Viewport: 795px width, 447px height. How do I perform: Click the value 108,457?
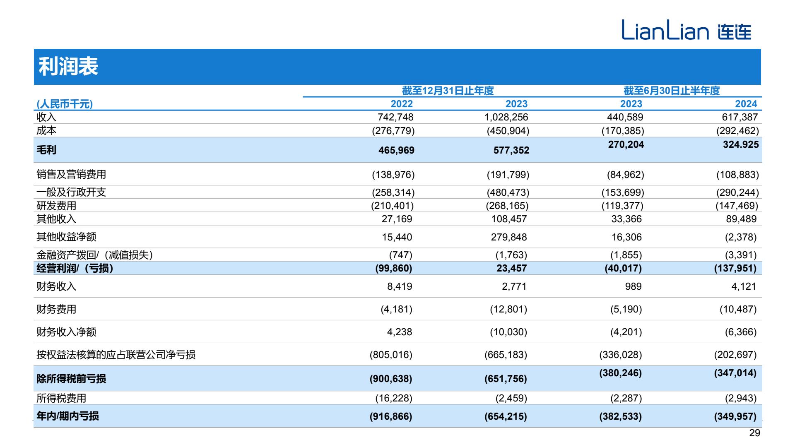(509, 219)
